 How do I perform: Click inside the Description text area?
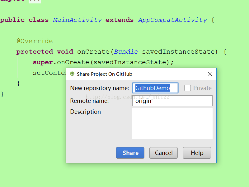pyautogui.click(x=172, y=123)
